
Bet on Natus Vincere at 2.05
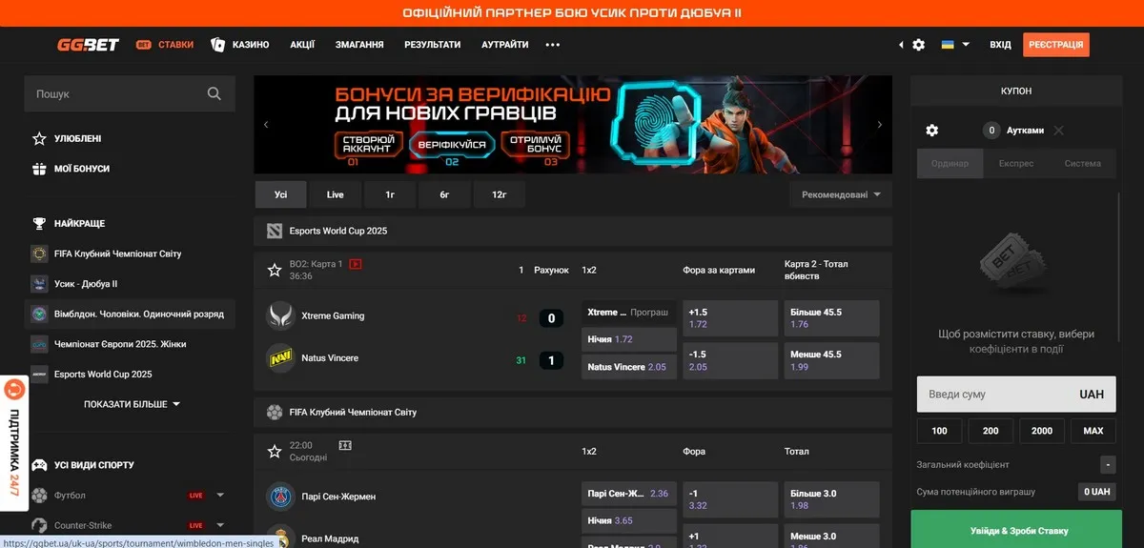click(629, 367)
